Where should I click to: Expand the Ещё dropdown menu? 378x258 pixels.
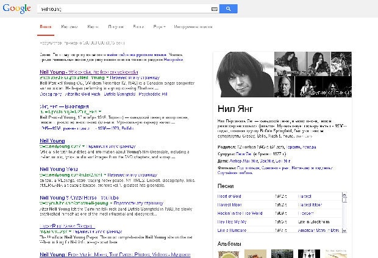click(159, 27)
